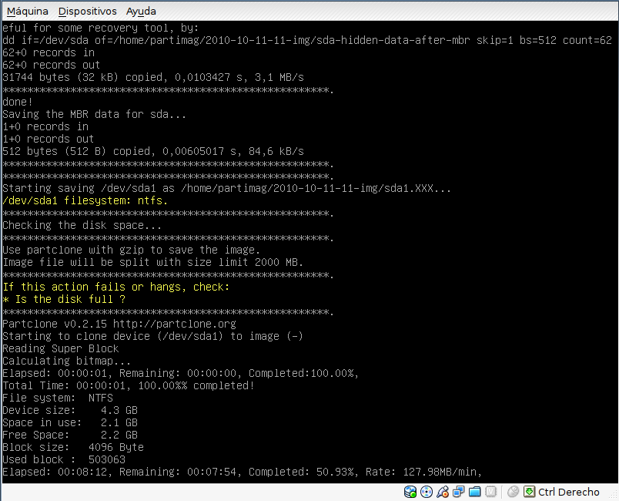Click the network adapters icon
The width and height of the screenshot is (619, 501).
tap(459, 492)
